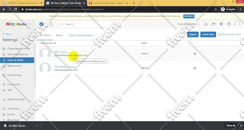The height and width of the screenshot is (130, 244).
Task: Open Preferences settings
Action: coord(14,75)
